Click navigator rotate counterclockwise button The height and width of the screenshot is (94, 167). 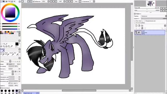(x=161, y=10)
